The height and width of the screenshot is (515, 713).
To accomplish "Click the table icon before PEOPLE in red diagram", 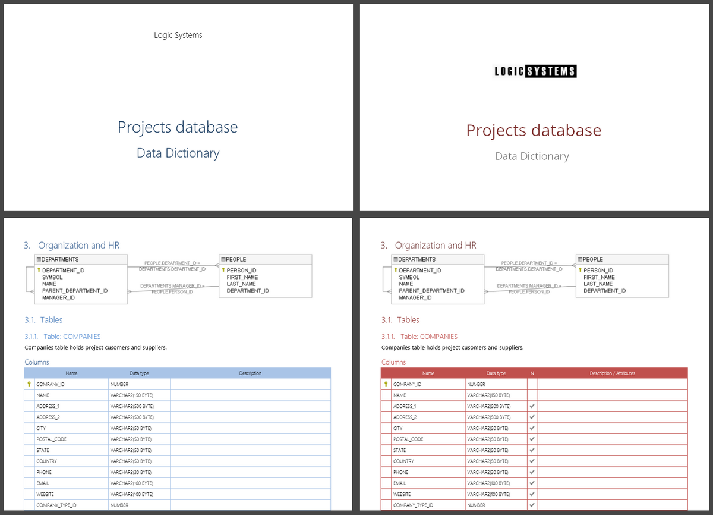I will click(x=579, y=259).
